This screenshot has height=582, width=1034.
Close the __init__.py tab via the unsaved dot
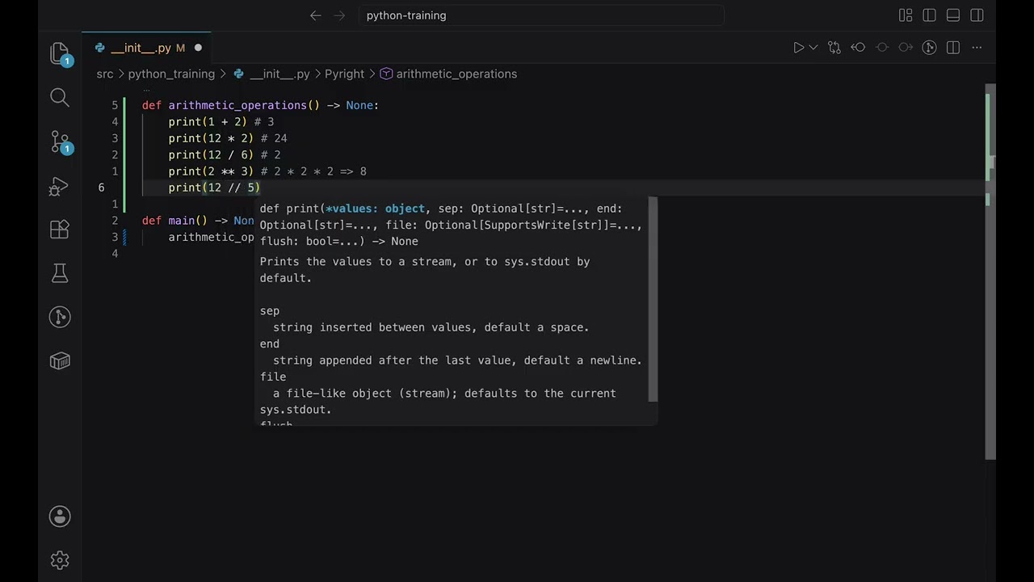[x=198, y=48]
